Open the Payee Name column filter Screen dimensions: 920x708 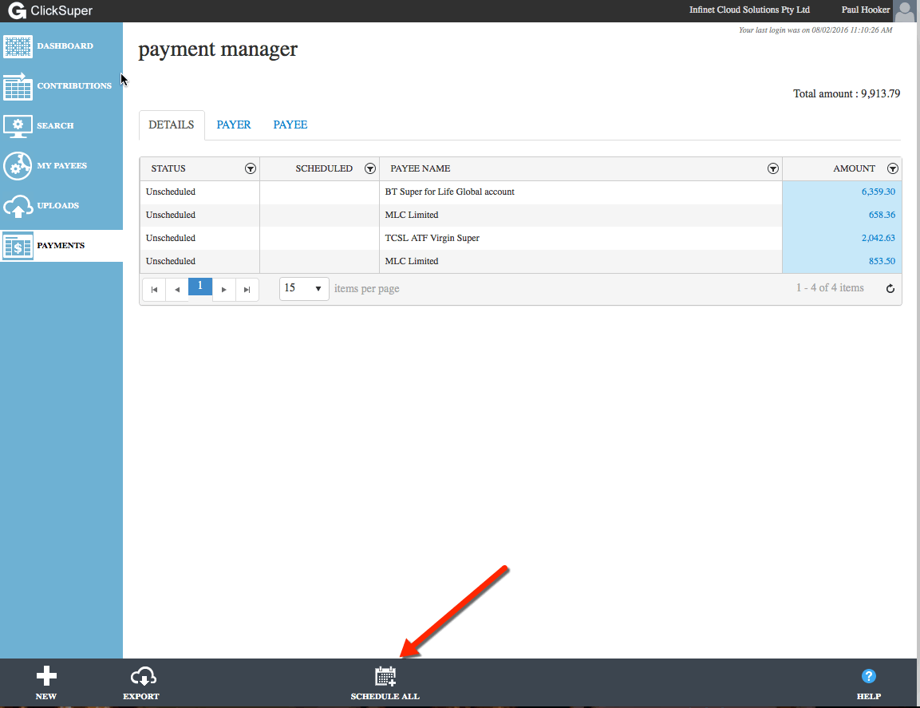(x=773, y=169)
